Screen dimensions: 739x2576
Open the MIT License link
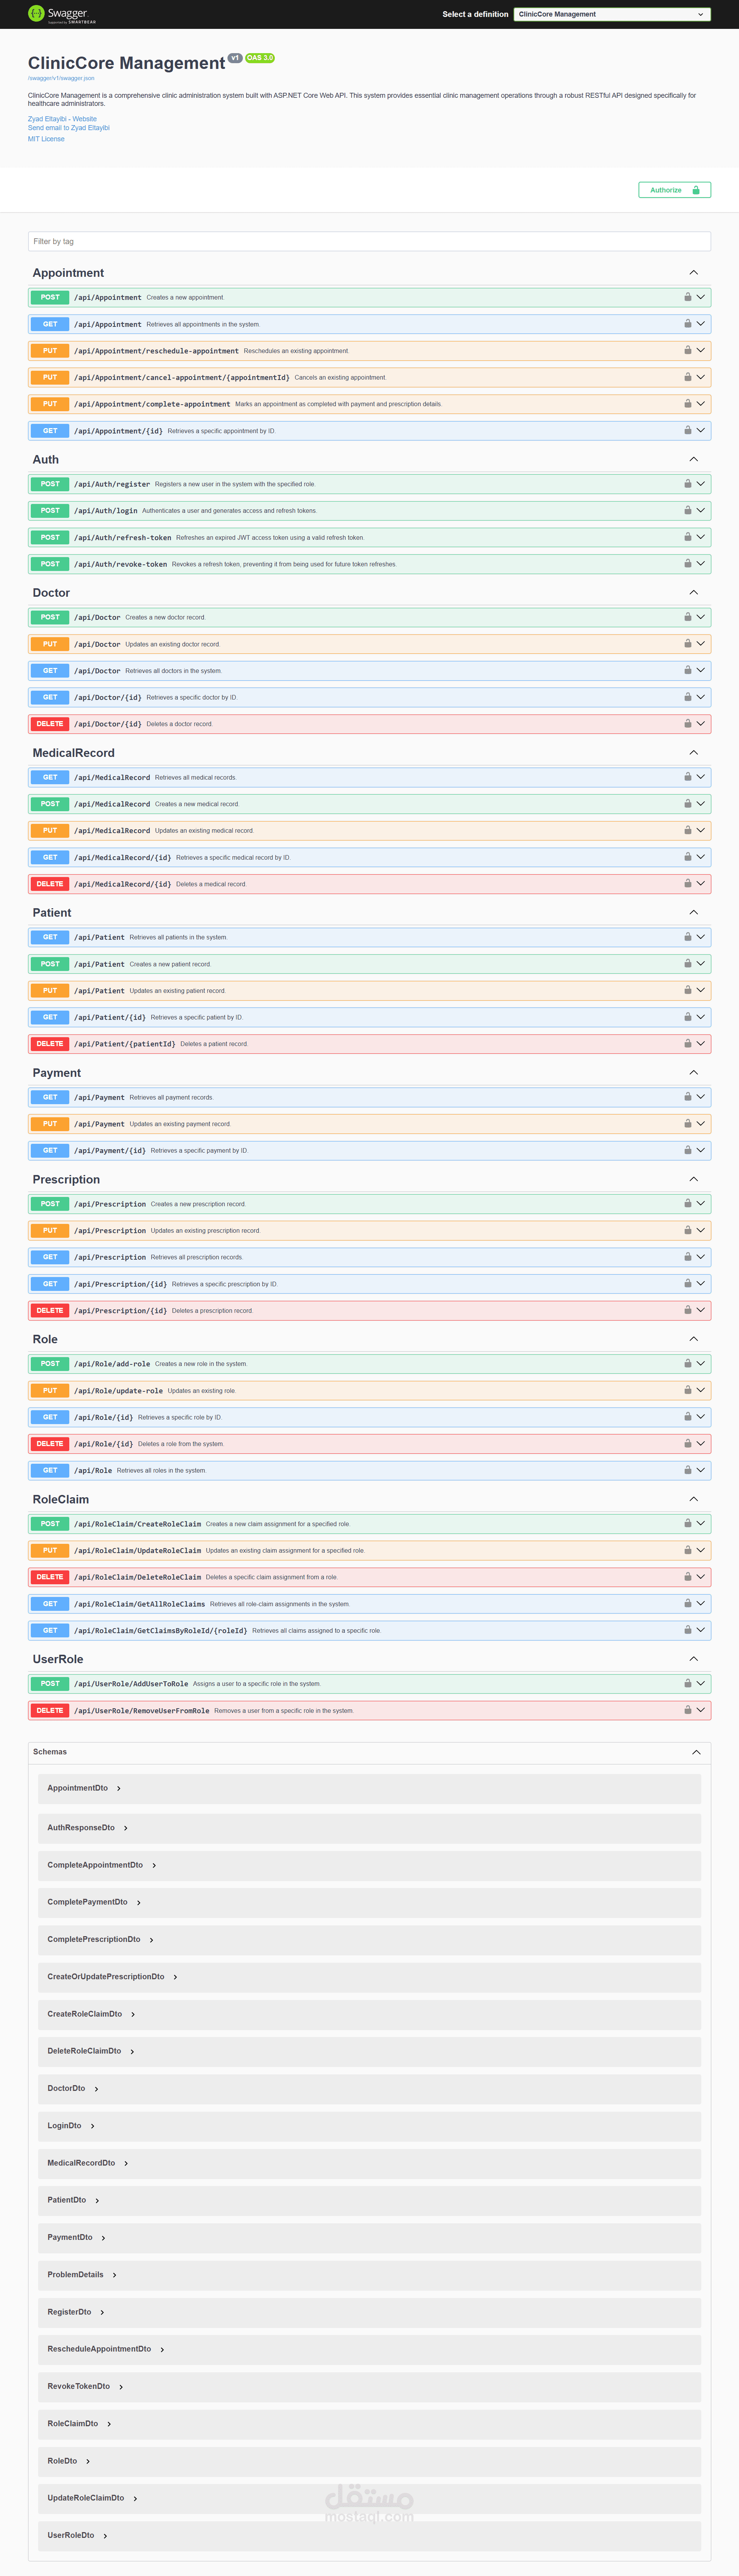46,139
